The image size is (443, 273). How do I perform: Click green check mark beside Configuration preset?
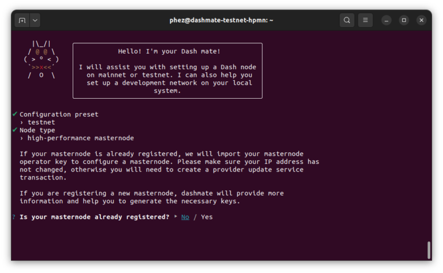tap(14, 114)
